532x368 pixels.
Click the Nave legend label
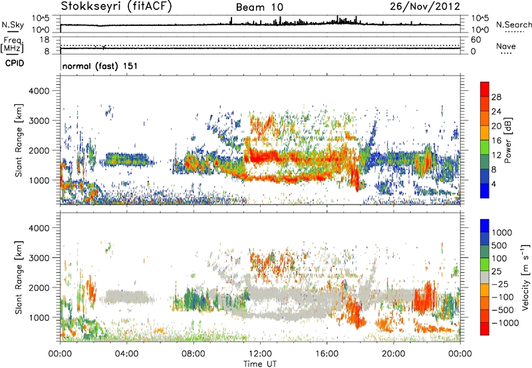506,46
